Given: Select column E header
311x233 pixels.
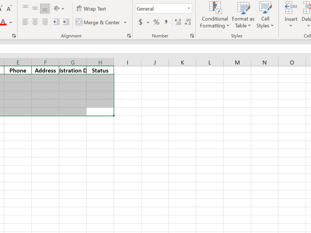Looking at the screenshot, I should click(18, 63).
